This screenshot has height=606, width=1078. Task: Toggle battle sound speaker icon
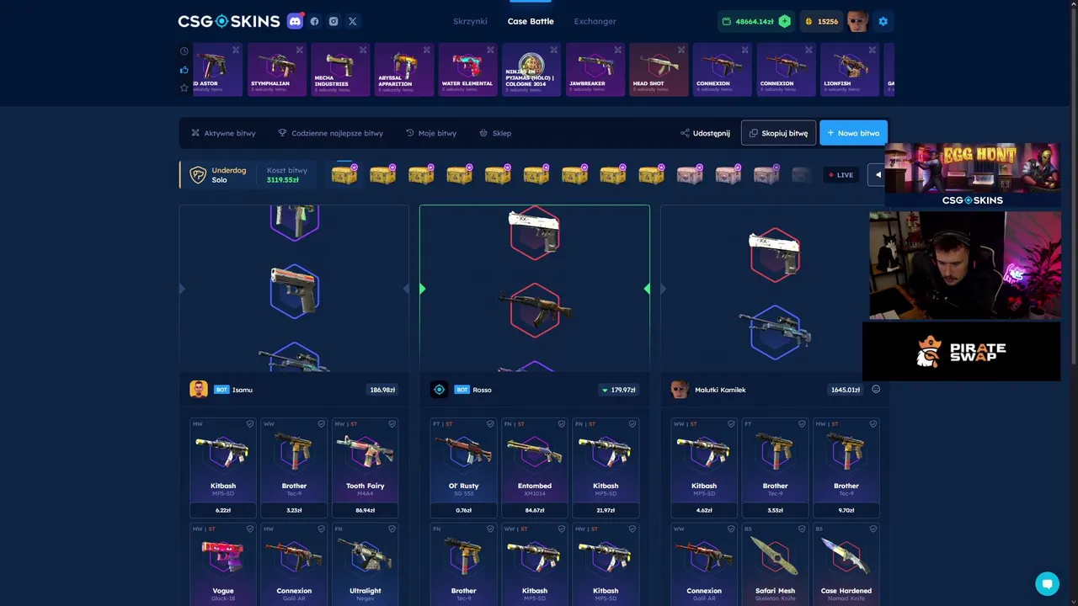click(x=878, y=175)
